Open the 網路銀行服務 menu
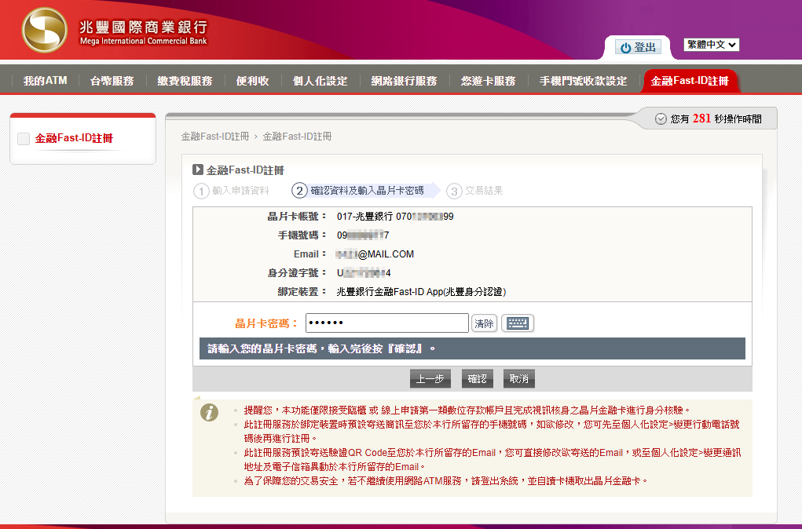Image resolution: width=802 pixels, height=529 pixels. [x=404, y=81]
